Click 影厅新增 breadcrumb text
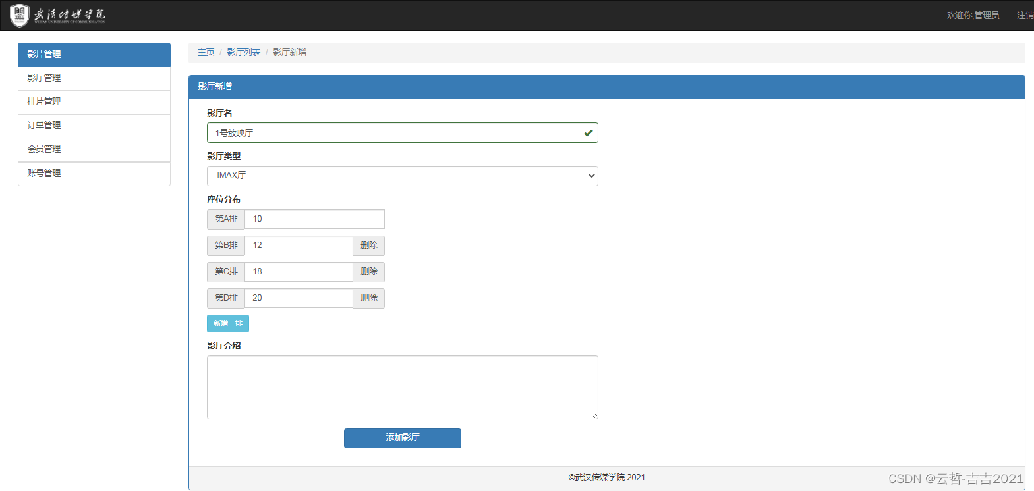 289,52
